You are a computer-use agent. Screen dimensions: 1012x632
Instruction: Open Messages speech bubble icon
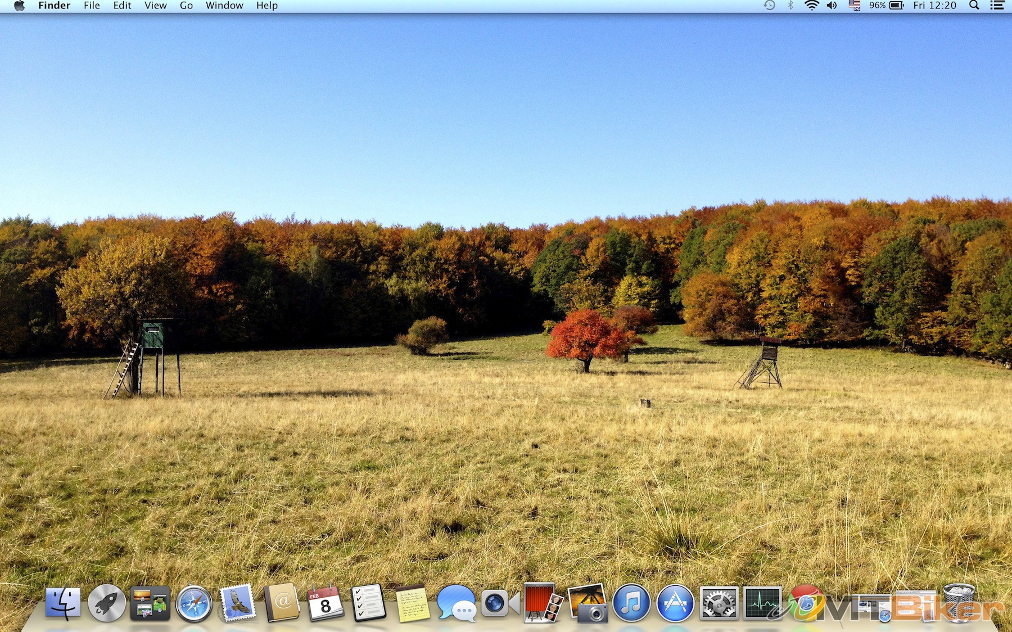456,604
